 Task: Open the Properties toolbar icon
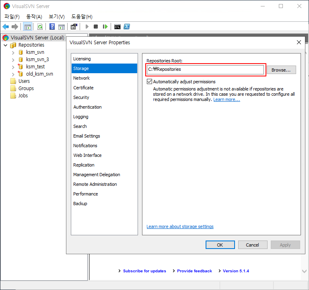pos(74,27)
